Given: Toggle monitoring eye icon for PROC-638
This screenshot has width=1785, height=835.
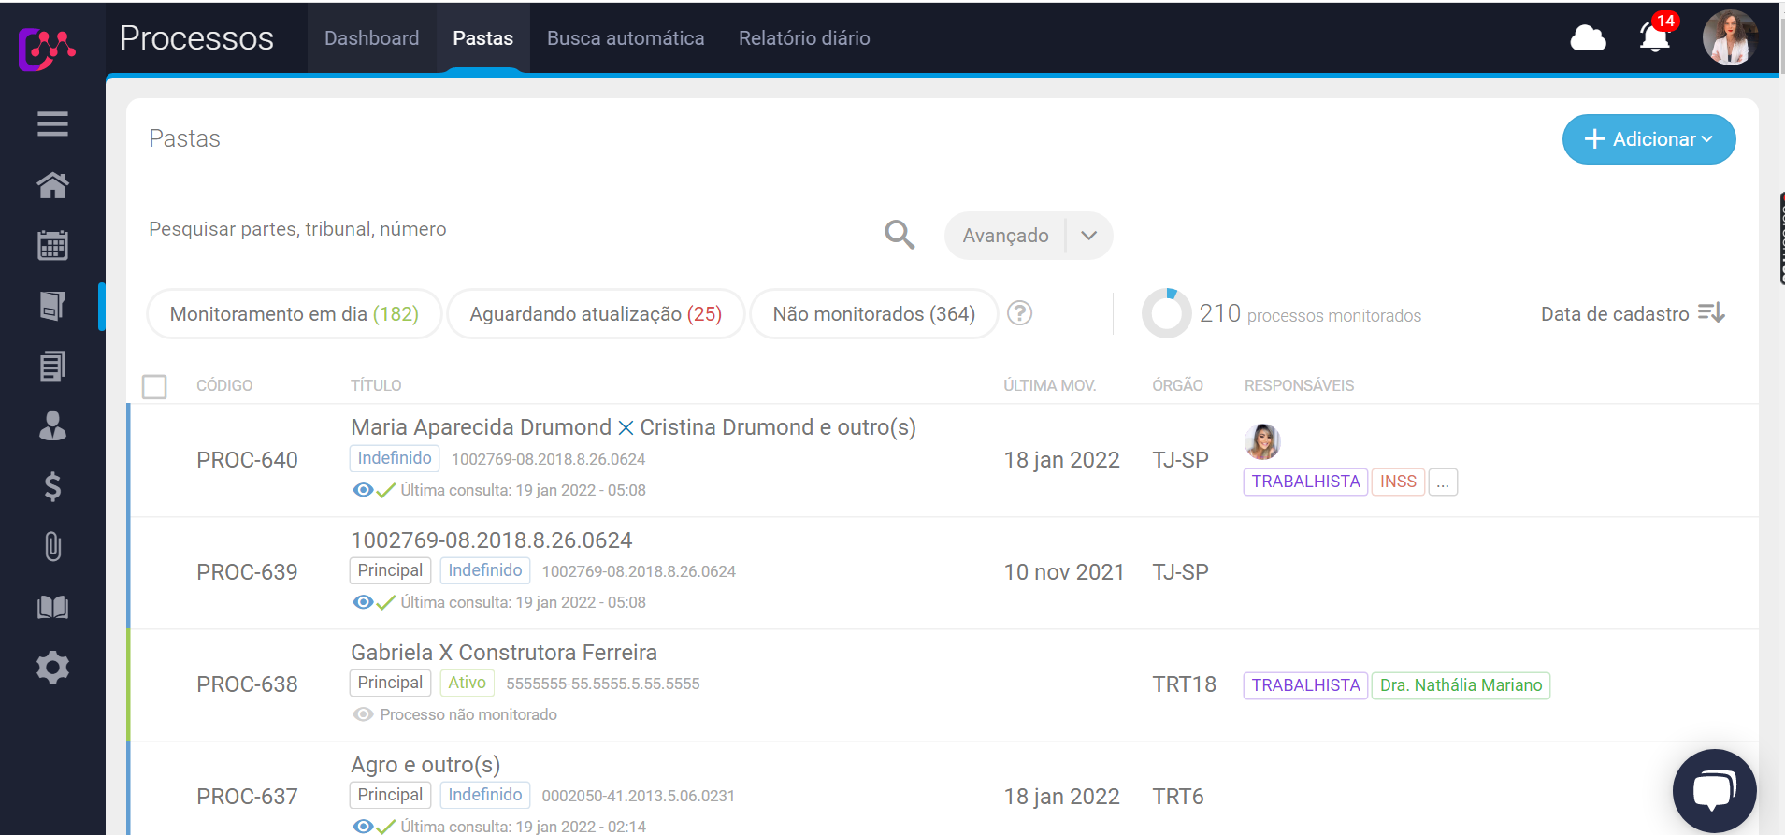Looking at the screenshot, I should pyautogui.click(x=363, y=714).
